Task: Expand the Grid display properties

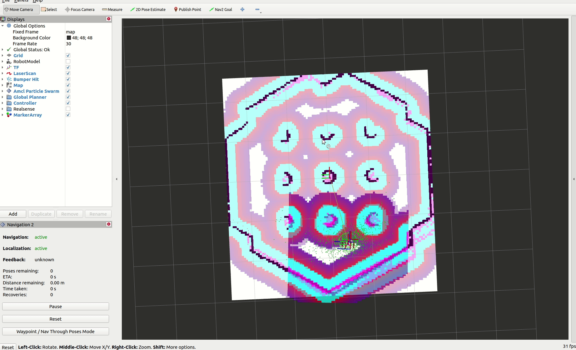Action: [2, 55]
